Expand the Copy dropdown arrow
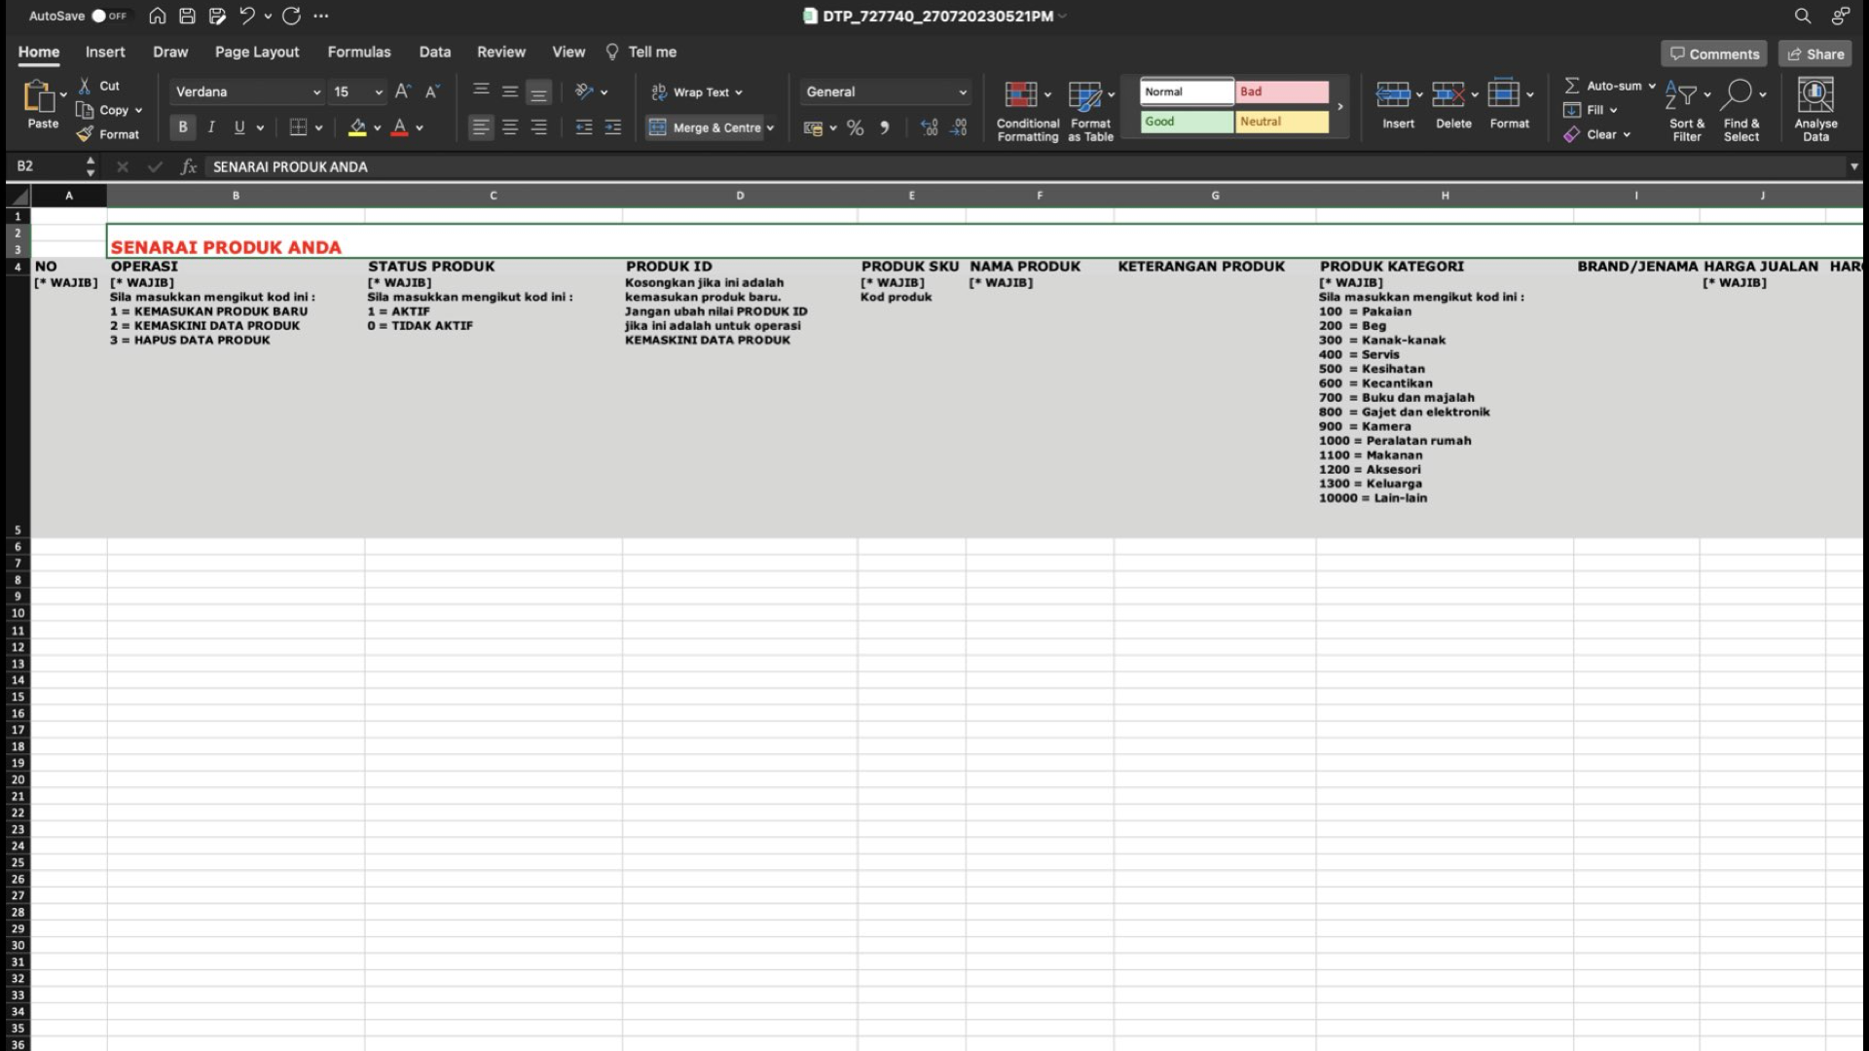 139,110
